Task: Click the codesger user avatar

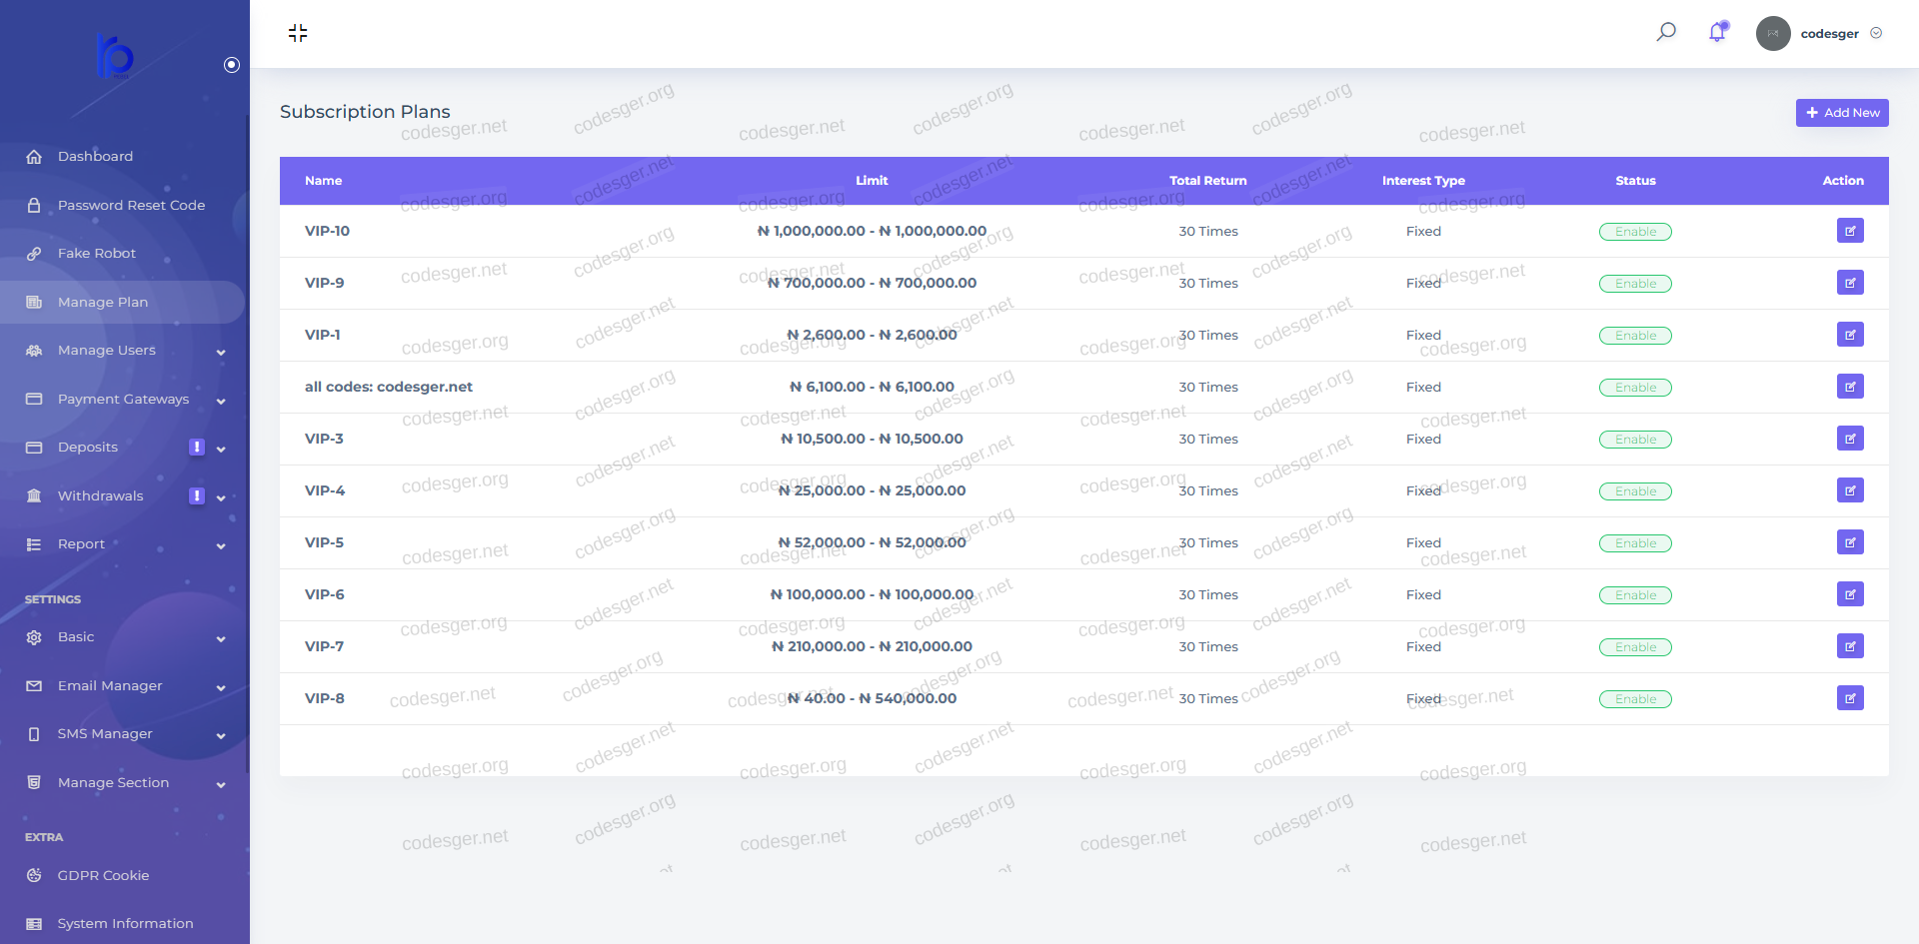Action: [x=1773, y=33]
